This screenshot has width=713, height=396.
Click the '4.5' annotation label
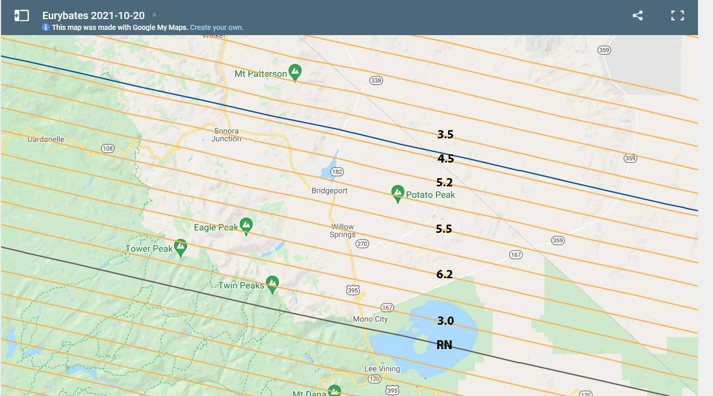coord(445,159)
